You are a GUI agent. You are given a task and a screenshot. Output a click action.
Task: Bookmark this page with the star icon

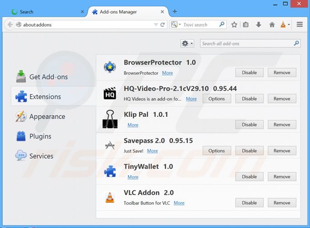click(234, 25)
